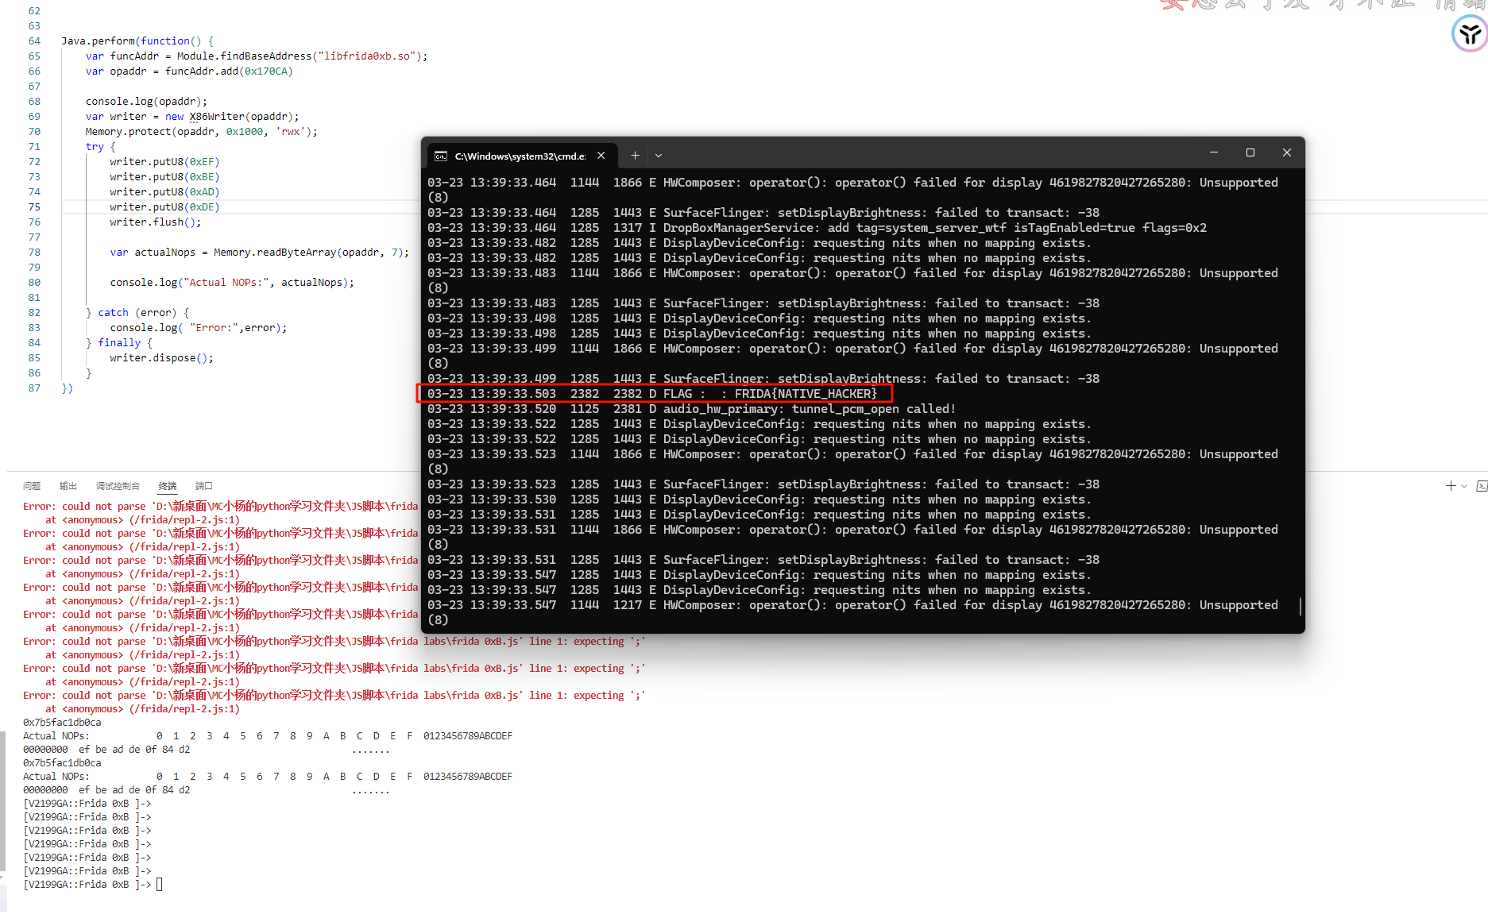The width and height of the screenshot is (1488, 922).
Task: Switch to the 输出 panel tab
Action: point(68,486)
